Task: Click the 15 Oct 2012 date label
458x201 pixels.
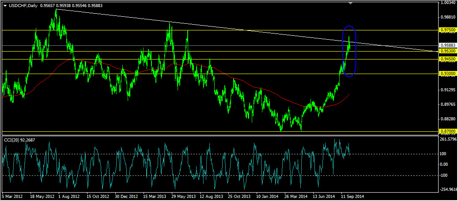Action: (98, 196)
